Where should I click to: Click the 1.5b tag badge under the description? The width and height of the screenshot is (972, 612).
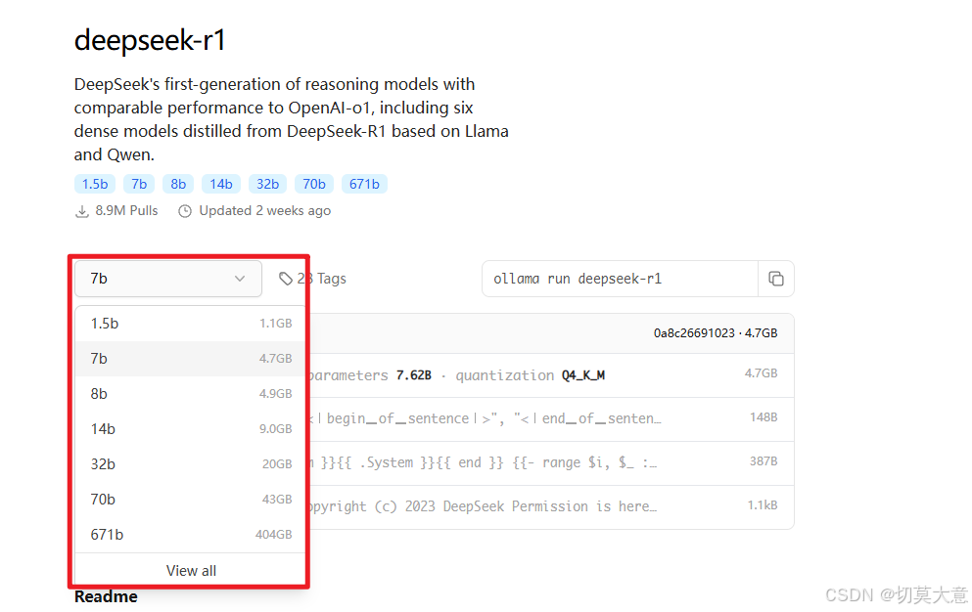pos(94,184)
